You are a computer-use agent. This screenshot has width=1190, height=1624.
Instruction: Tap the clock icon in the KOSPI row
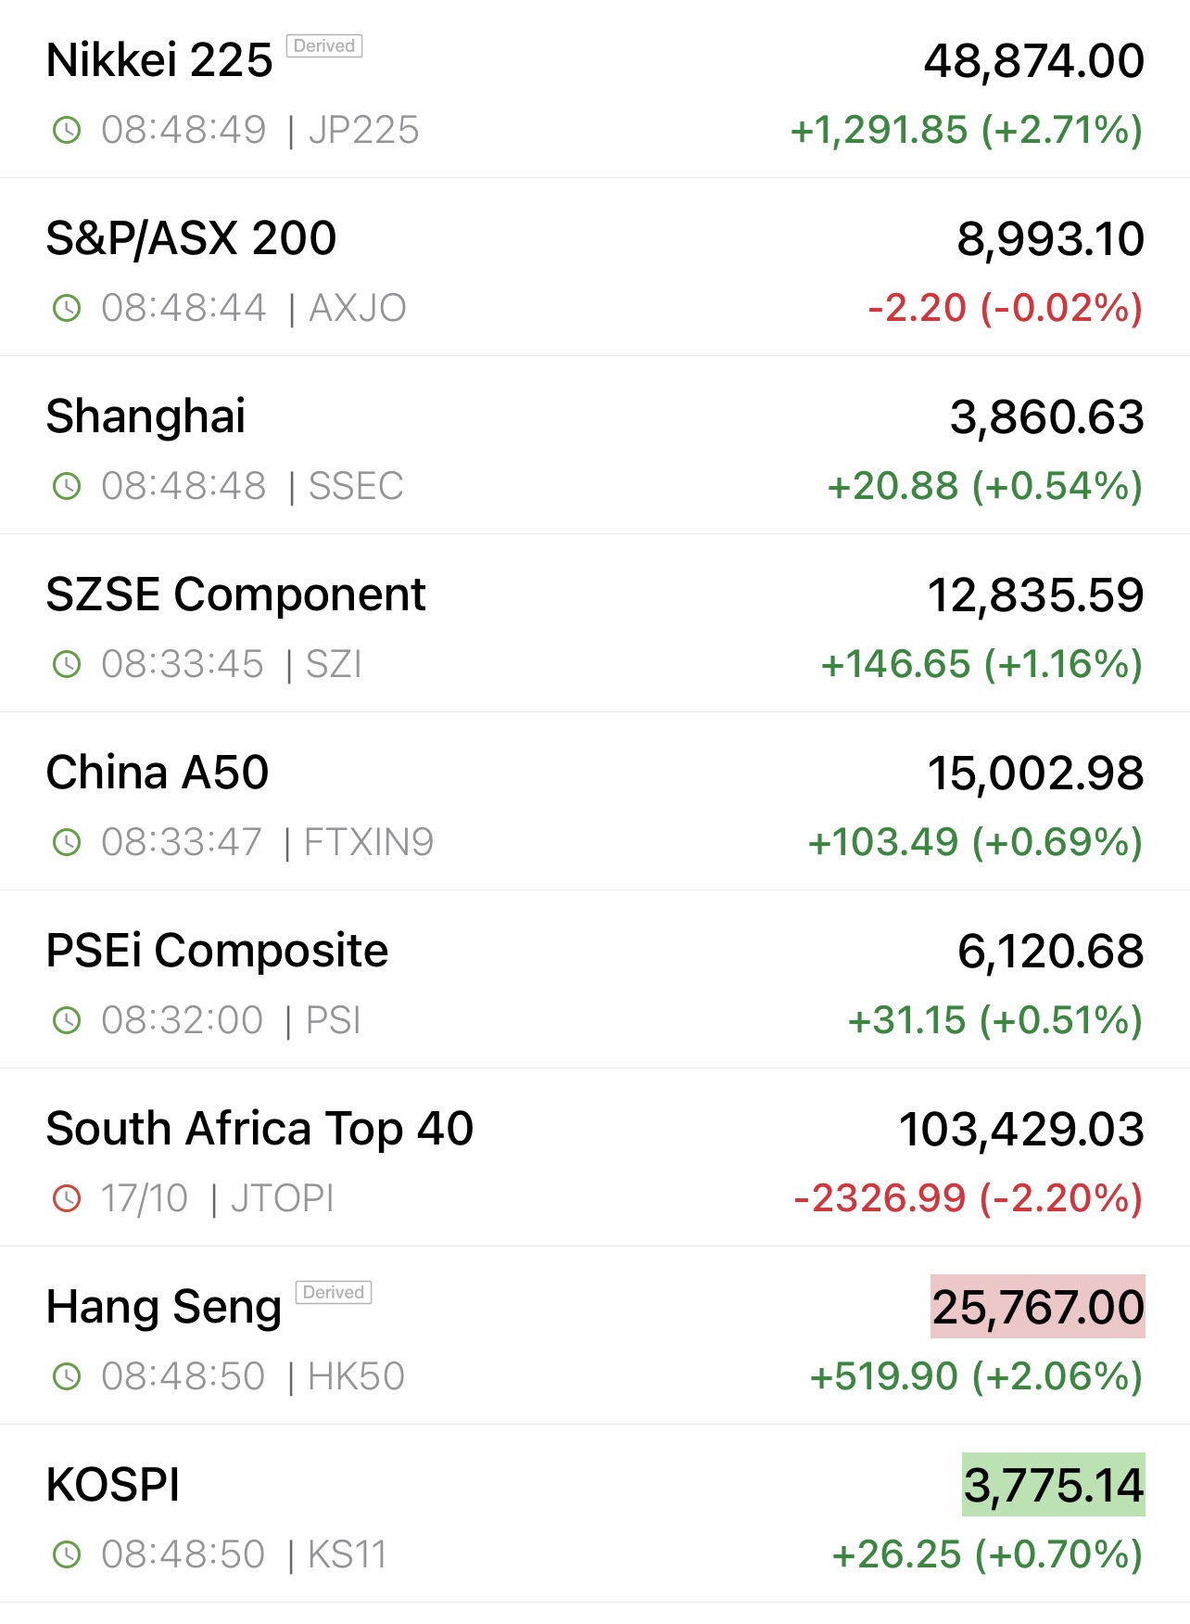point(67,1555)
